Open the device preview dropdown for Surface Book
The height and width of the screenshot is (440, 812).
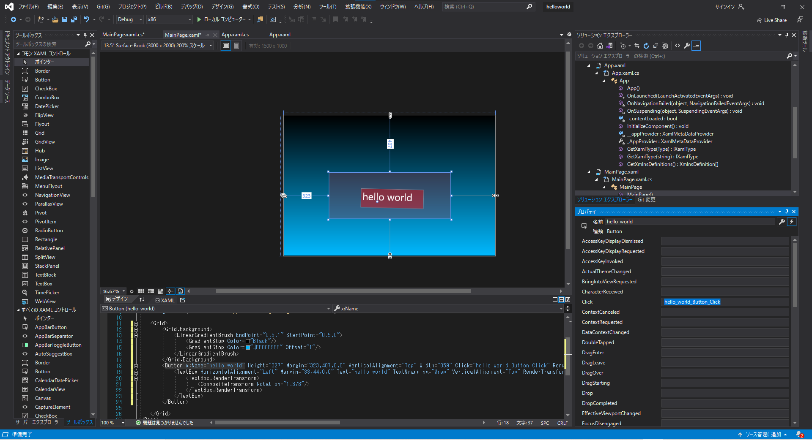click(x=211, y=46)
